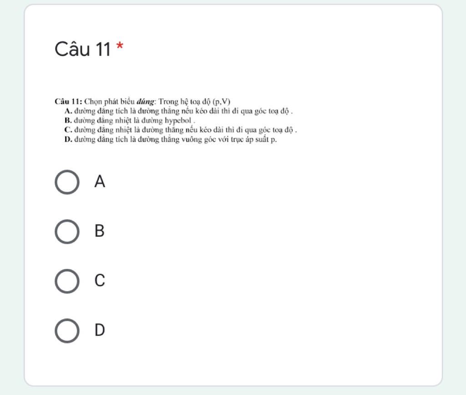Click the letter A option label

pos(100,181)
